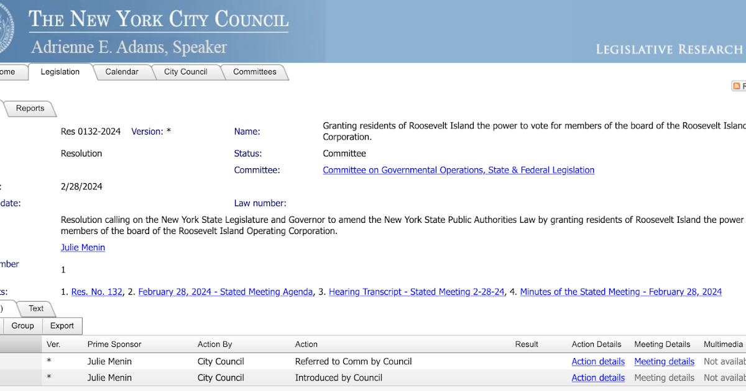Open the Legislation tab
This screenshot has width=746, height=391.
tap(60, 72)
